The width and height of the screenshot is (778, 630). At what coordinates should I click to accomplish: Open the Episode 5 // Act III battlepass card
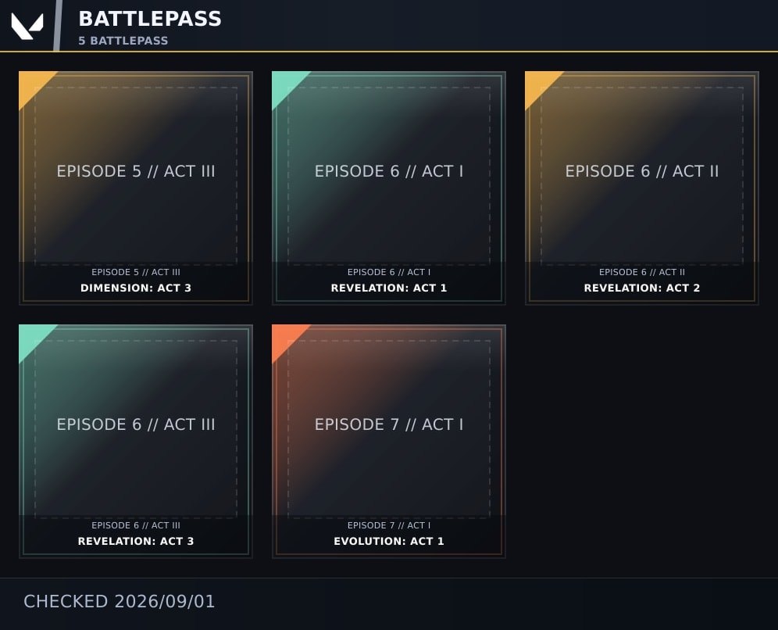click(x=136, y=188)
